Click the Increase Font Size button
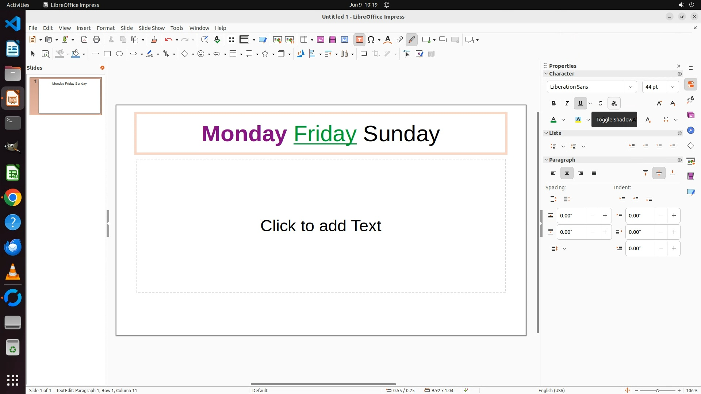The image size is (701, 394). (659, 103)
